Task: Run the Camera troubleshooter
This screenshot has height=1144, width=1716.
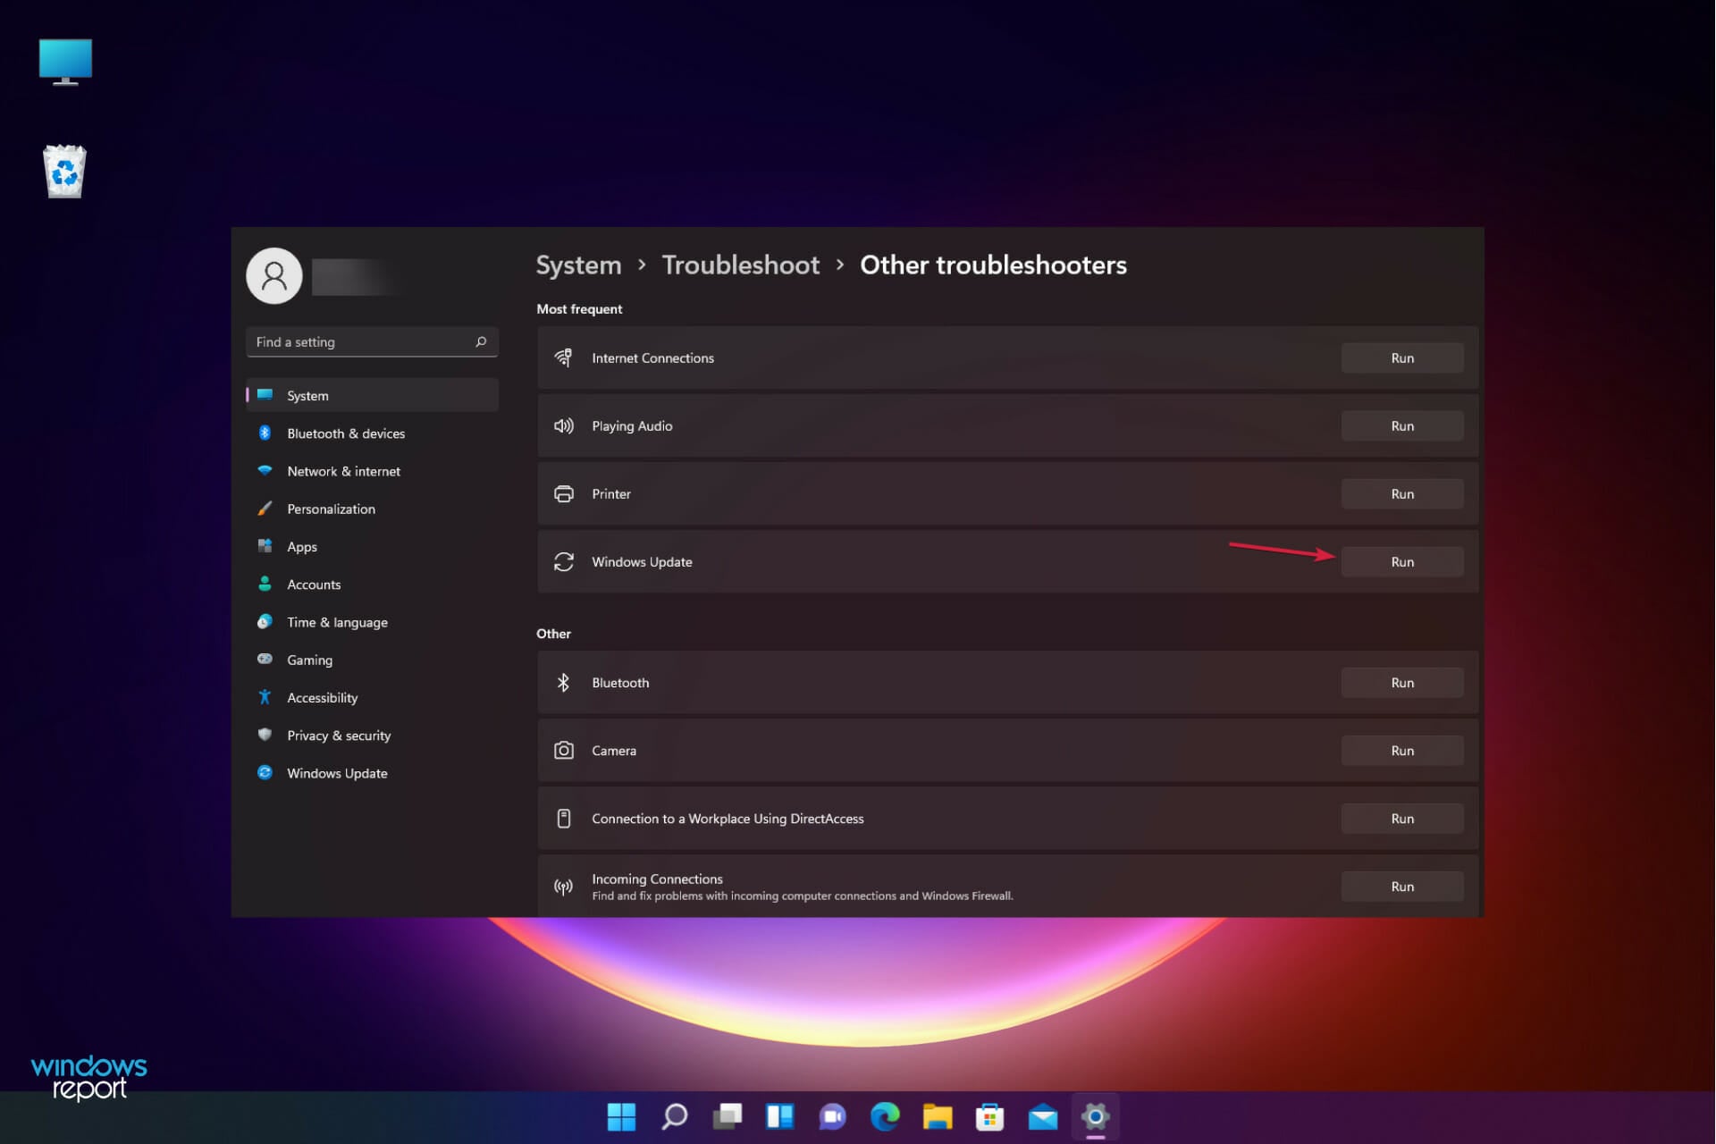Action: (1401, 750)
